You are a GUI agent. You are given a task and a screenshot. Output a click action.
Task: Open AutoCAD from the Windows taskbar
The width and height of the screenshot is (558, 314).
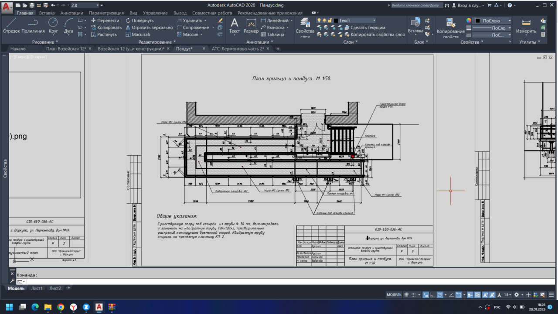pyautogui.click(x=99, y=307)
